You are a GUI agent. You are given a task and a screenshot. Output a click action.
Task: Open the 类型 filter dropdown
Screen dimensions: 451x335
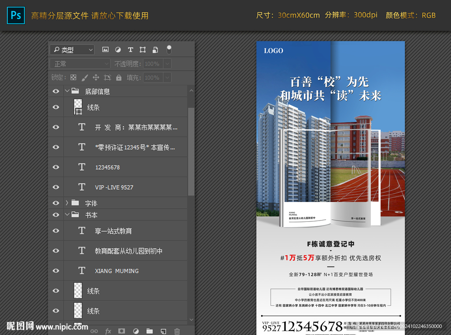tap(72, 50)
